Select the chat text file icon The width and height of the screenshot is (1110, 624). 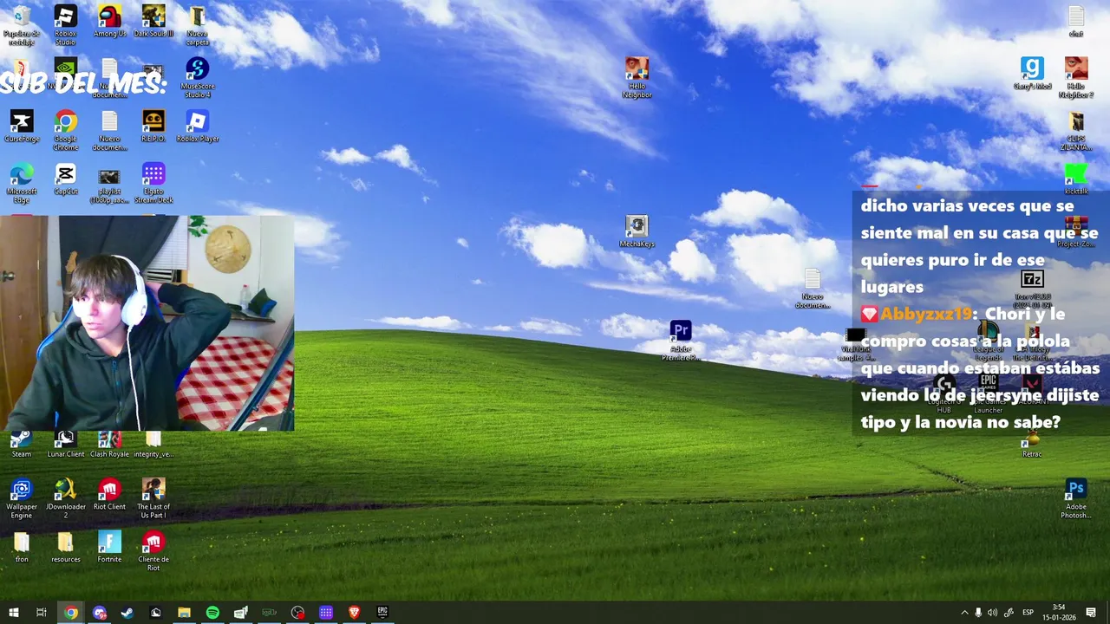point(1076,22)
